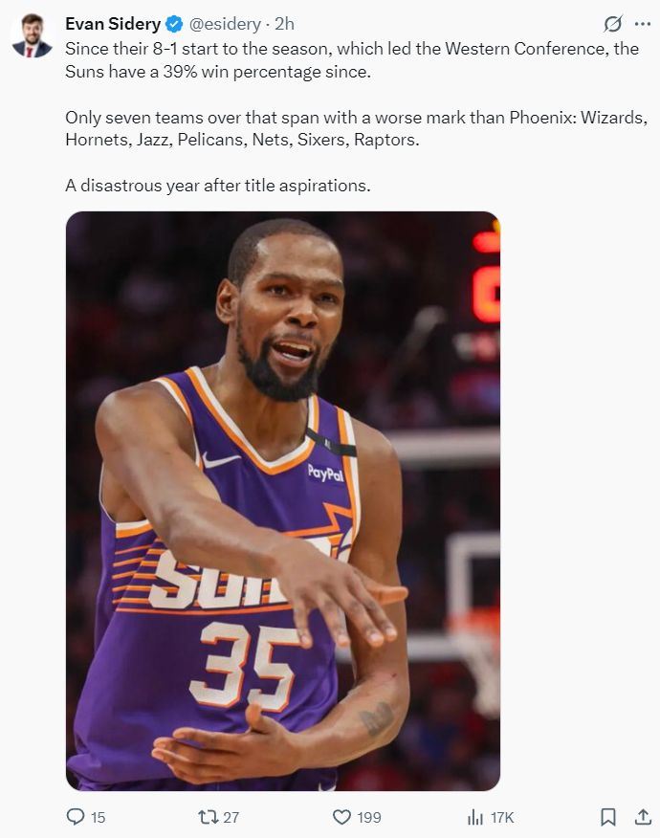Open the 2h timestamp permalink
Screen dimensions: 660x838
284,24
